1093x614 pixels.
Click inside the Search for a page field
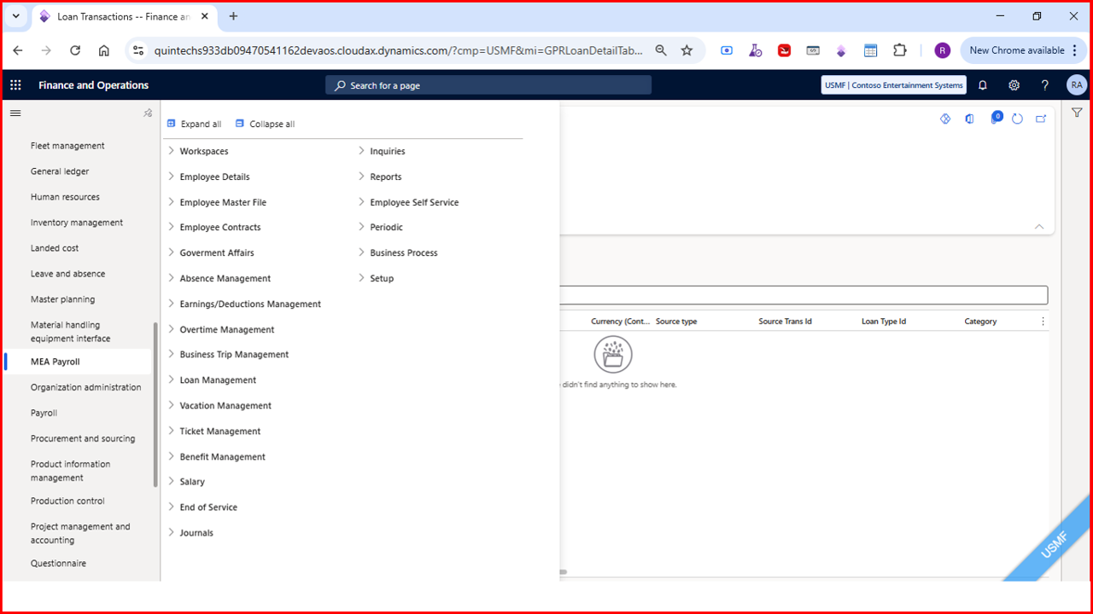487,84
